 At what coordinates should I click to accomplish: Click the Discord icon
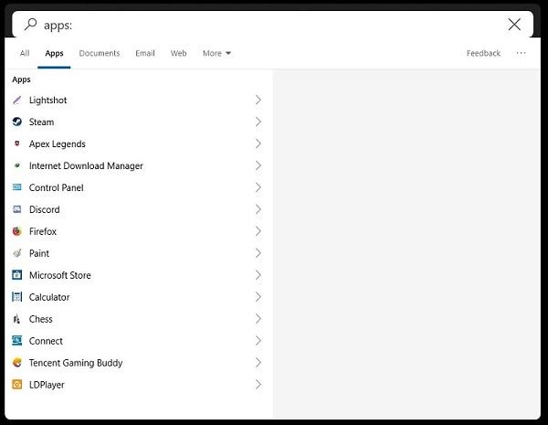click(x=16, y=209)
